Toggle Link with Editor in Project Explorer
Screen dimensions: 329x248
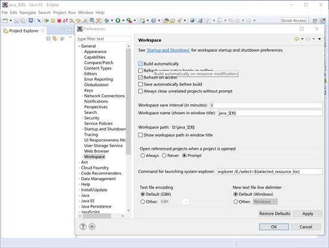(x=55, y=39)
